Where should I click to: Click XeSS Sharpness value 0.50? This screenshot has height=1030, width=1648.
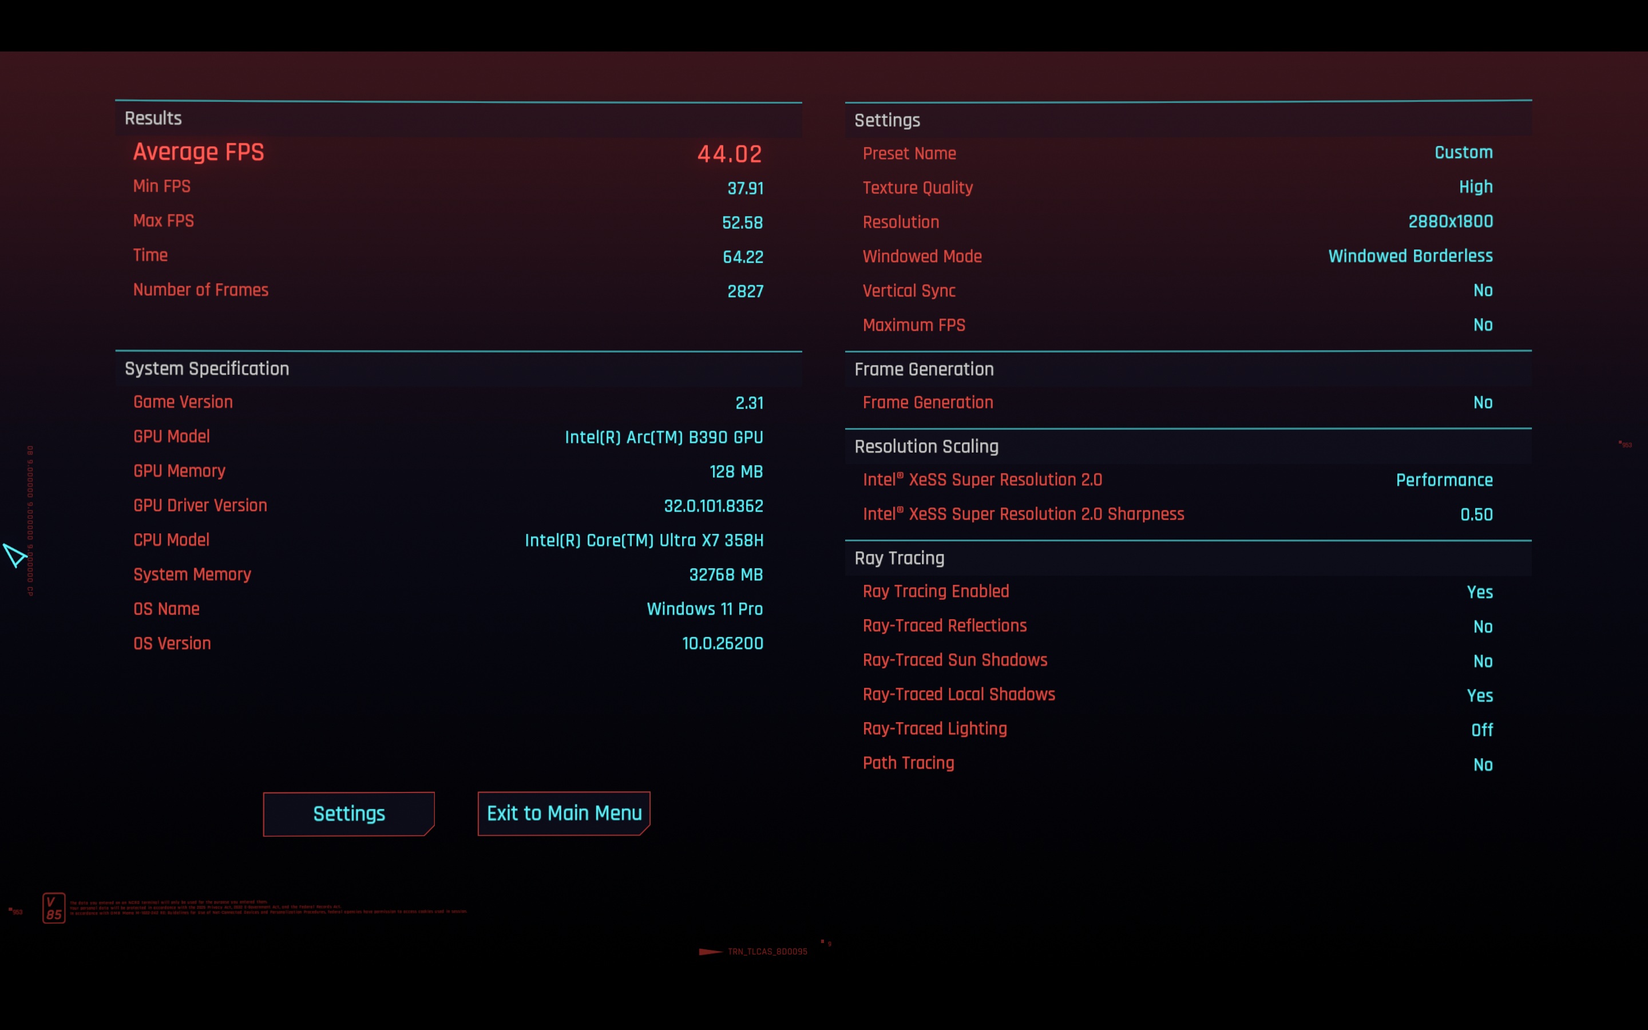pyautogui.click(x=1476, y=515)
